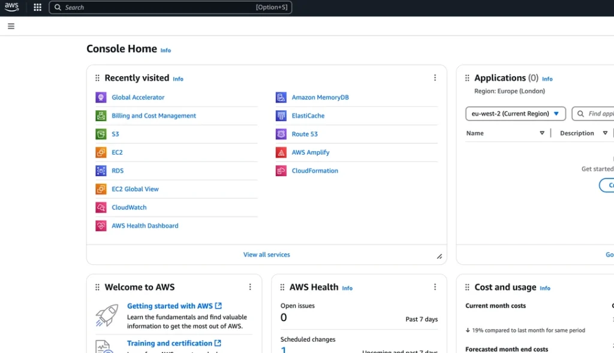The height and width of the screenshot is (353, 614).
Task: Sort applications by Name column arrow
Action: point(542,133)
